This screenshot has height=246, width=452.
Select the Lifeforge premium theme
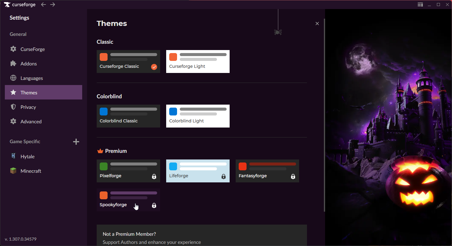pos(198,171)
